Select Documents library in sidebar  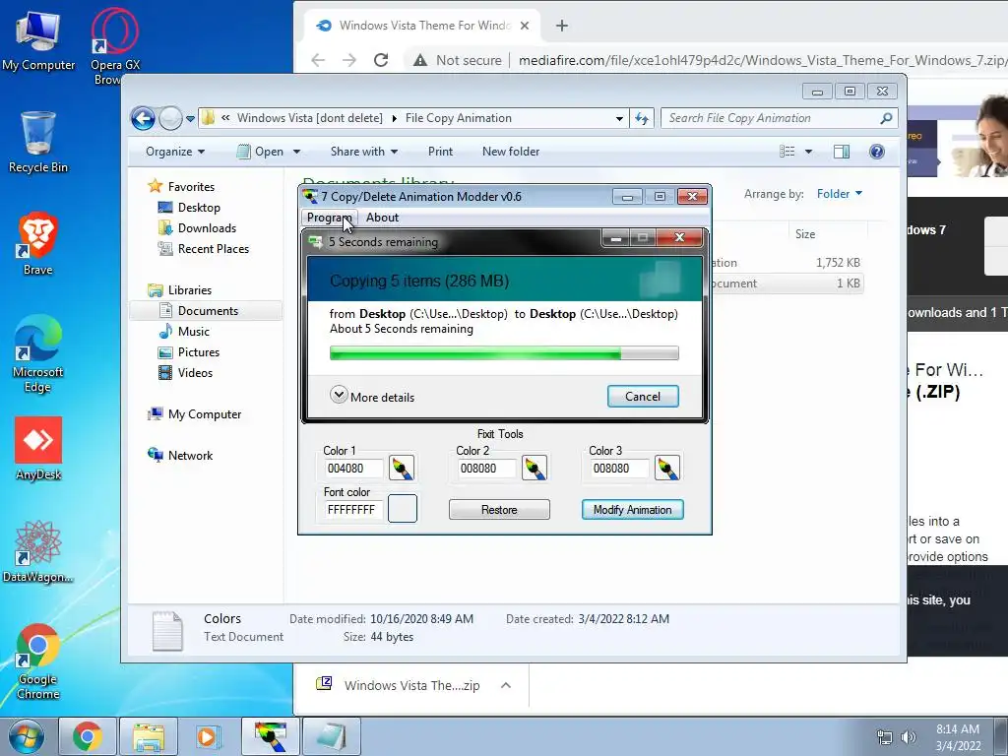208,311
